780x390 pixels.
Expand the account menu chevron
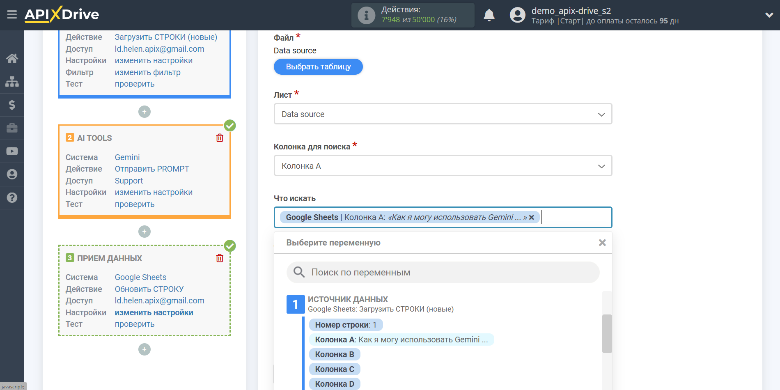[x=769, y=15]
